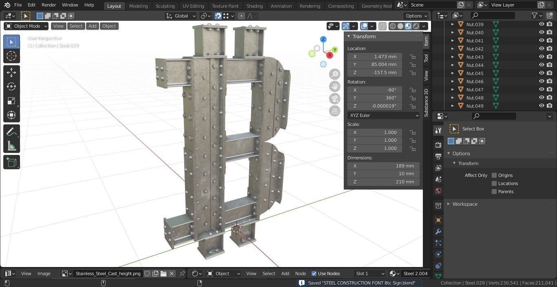Open the Object Mode dropdown
The width and height of the screenshot is (557, 287).
point(27,26)
